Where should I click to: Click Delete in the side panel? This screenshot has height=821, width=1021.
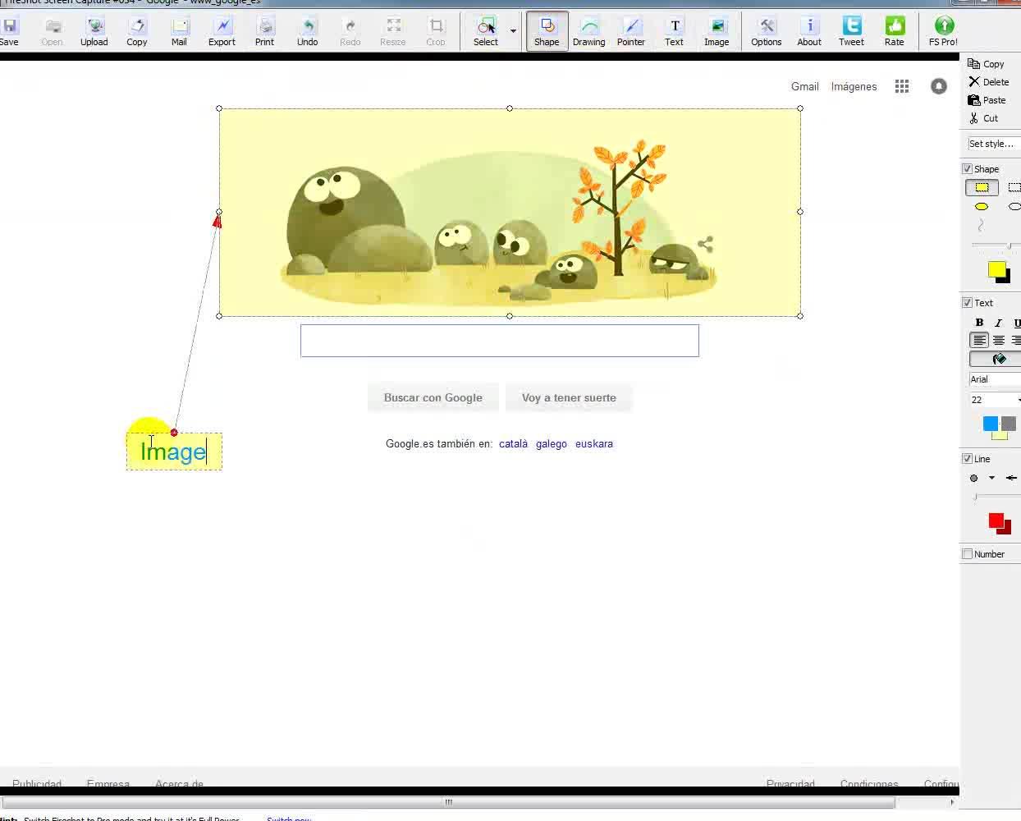pos(988,82)
